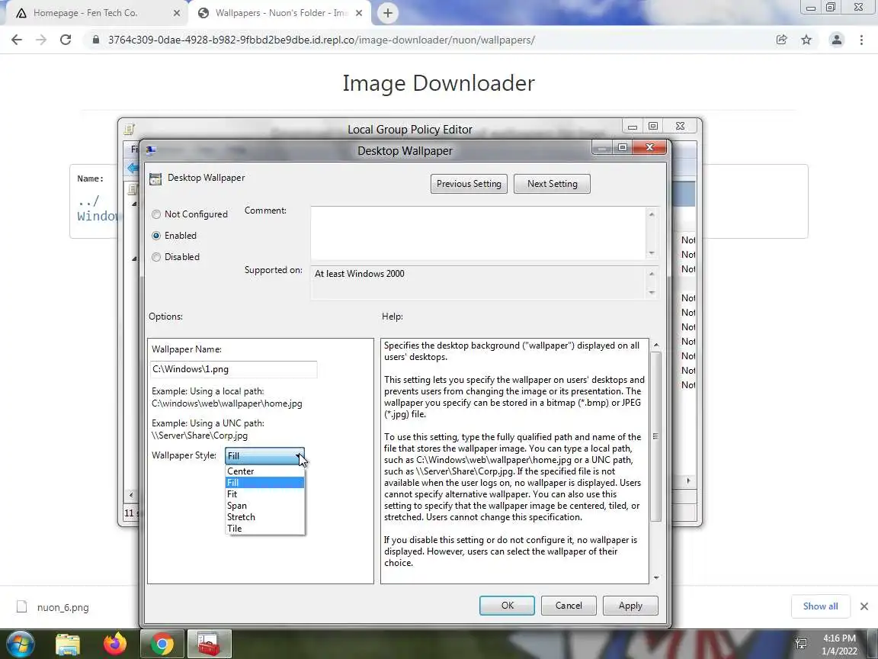
Task: Click the Chrome forward arrow
Action: (x=41, y=40)
